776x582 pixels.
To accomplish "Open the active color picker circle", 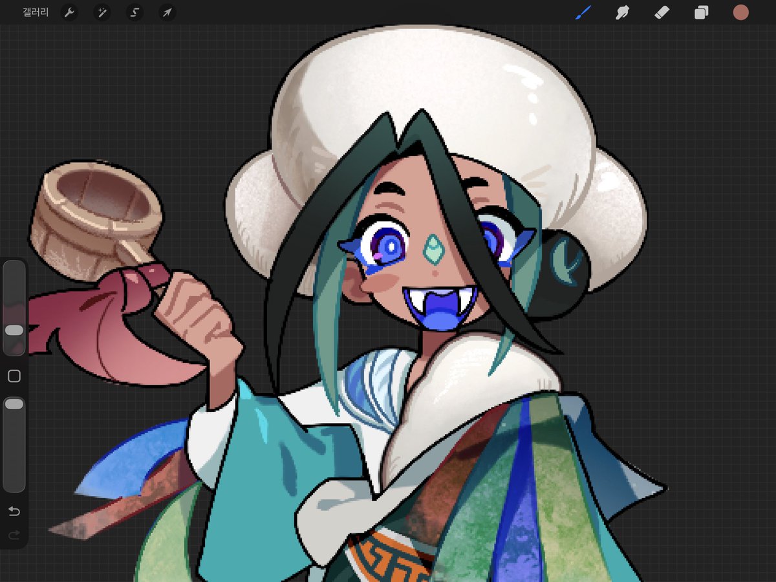I will (x=740, y=12).
